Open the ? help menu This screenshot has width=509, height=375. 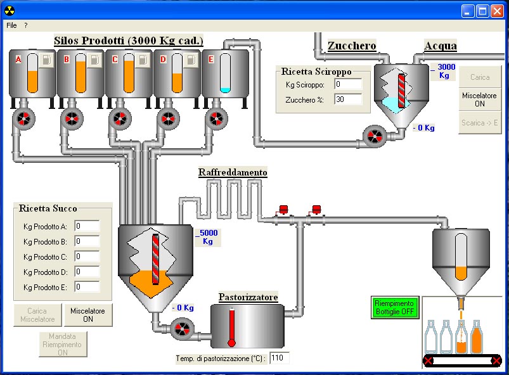(24, 25)
